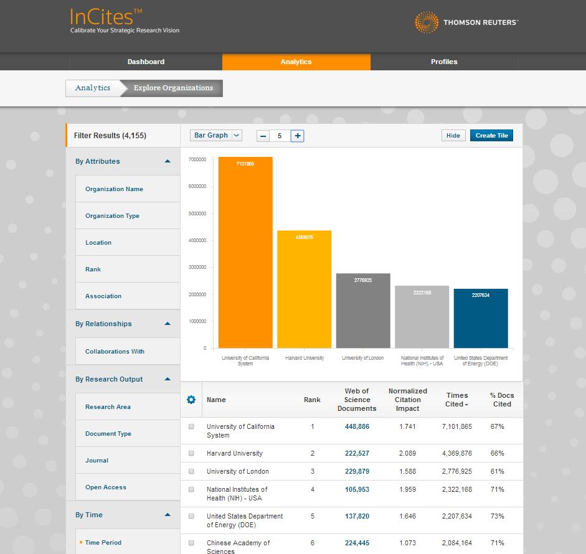
Task: Click the 7,101,865 Times Cited value
Action: (456, 426)
